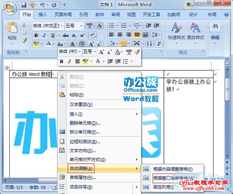Image resolution: width=233 pixels, height=194 pixels.
Task: Choose Table Properties (表格属性) in context menu
Action: (x=99, y=177)
